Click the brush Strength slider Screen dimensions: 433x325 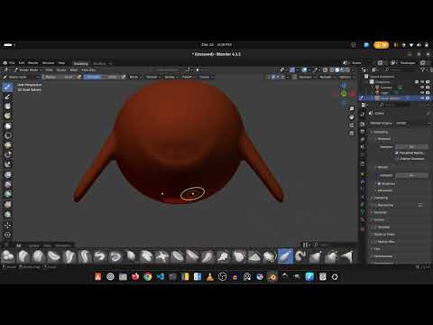pos(101,77)
